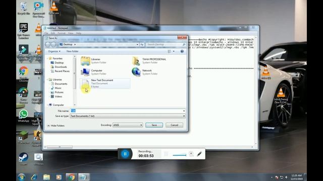Open the File name dropdown arrow

(184, 111)
